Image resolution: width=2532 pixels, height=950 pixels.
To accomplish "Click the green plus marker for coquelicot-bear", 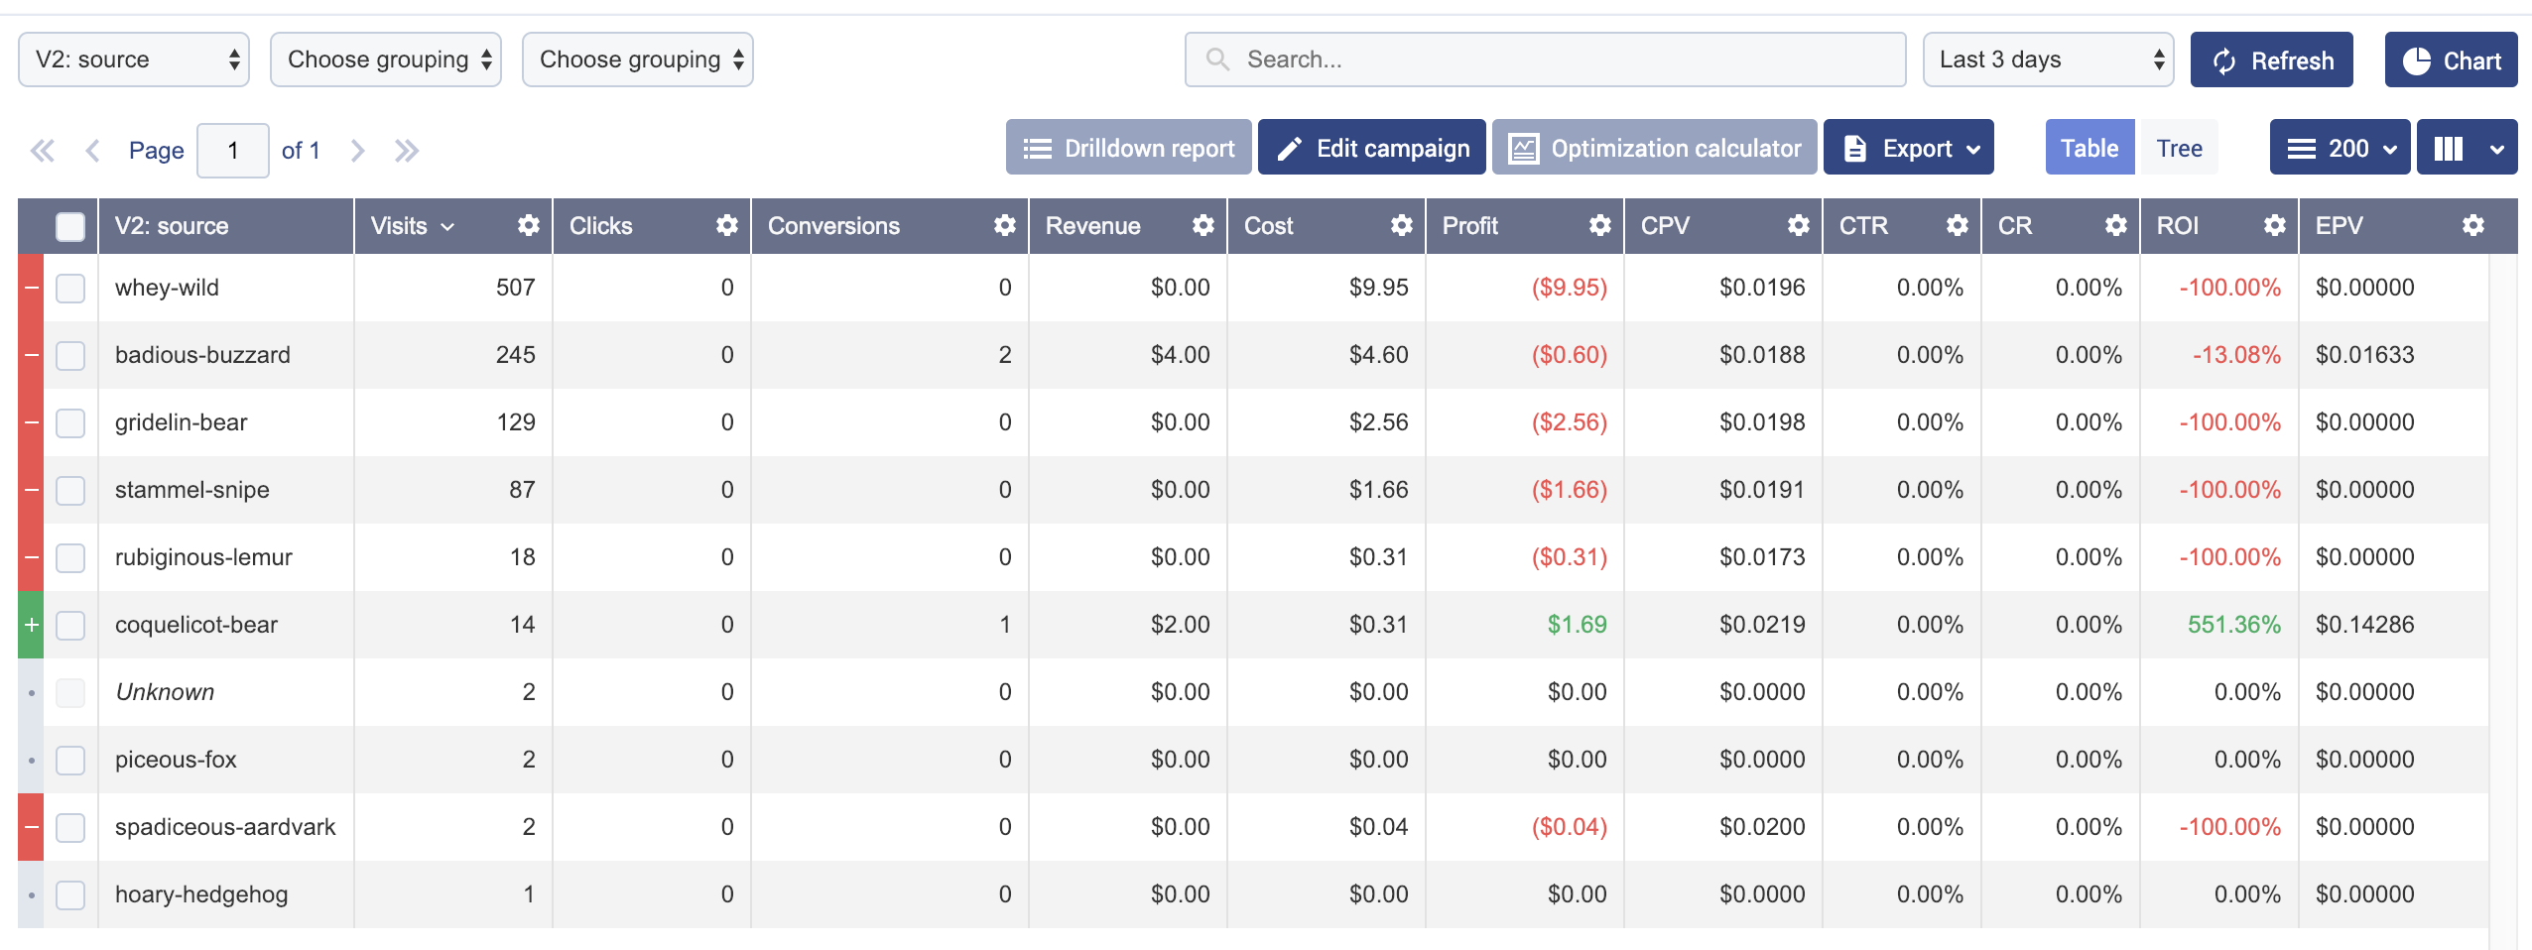I will tap(31, 625).
